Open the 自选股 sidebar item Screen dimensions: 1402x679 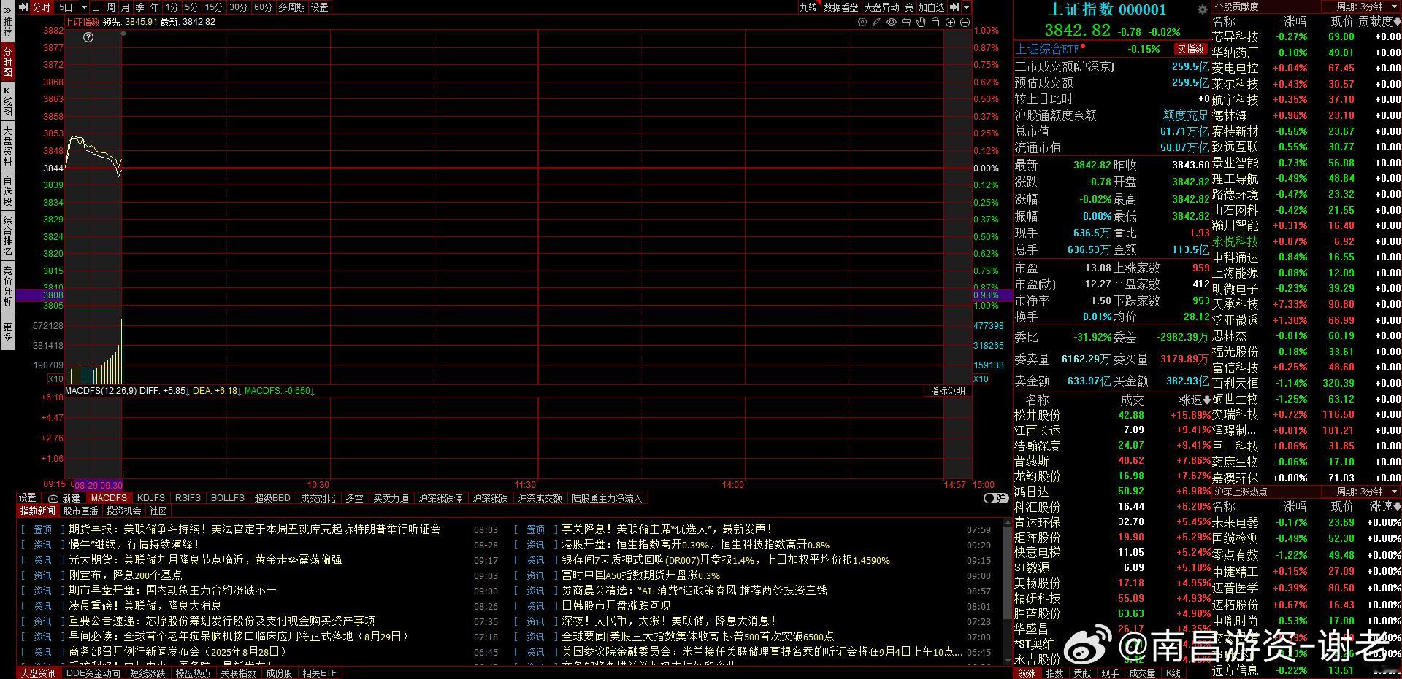(x=7, y=191)
